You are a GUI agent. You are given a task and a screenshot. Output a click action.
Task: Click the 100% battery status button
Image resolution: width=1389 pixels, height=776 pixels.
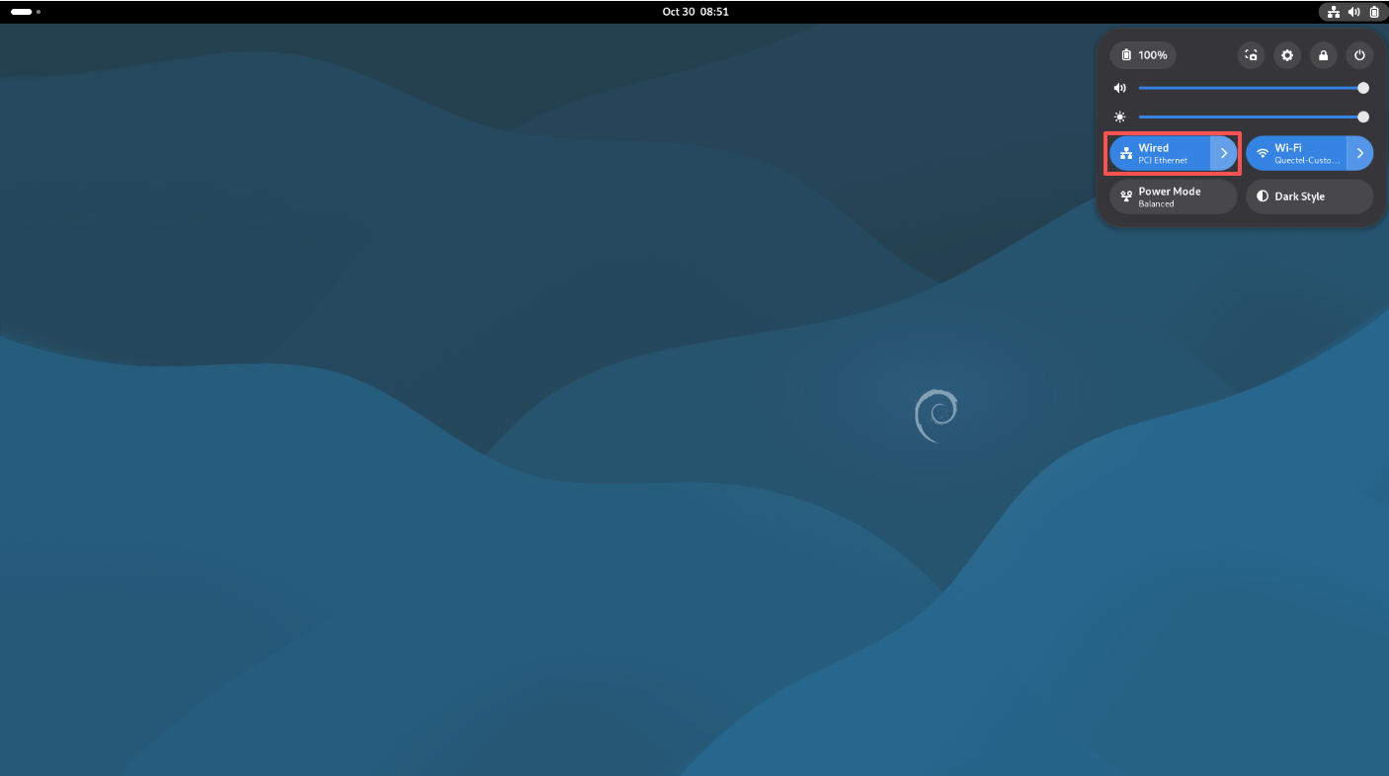pyautogui.click(x=1143, y=55)
